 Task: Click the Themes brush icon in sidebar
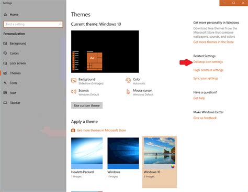(5, 73)
